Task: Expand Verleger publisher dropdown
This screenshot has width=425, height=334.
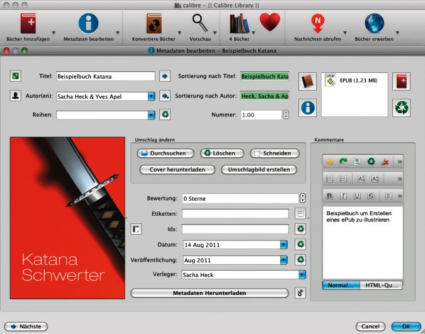Action: tap(302, 275)
